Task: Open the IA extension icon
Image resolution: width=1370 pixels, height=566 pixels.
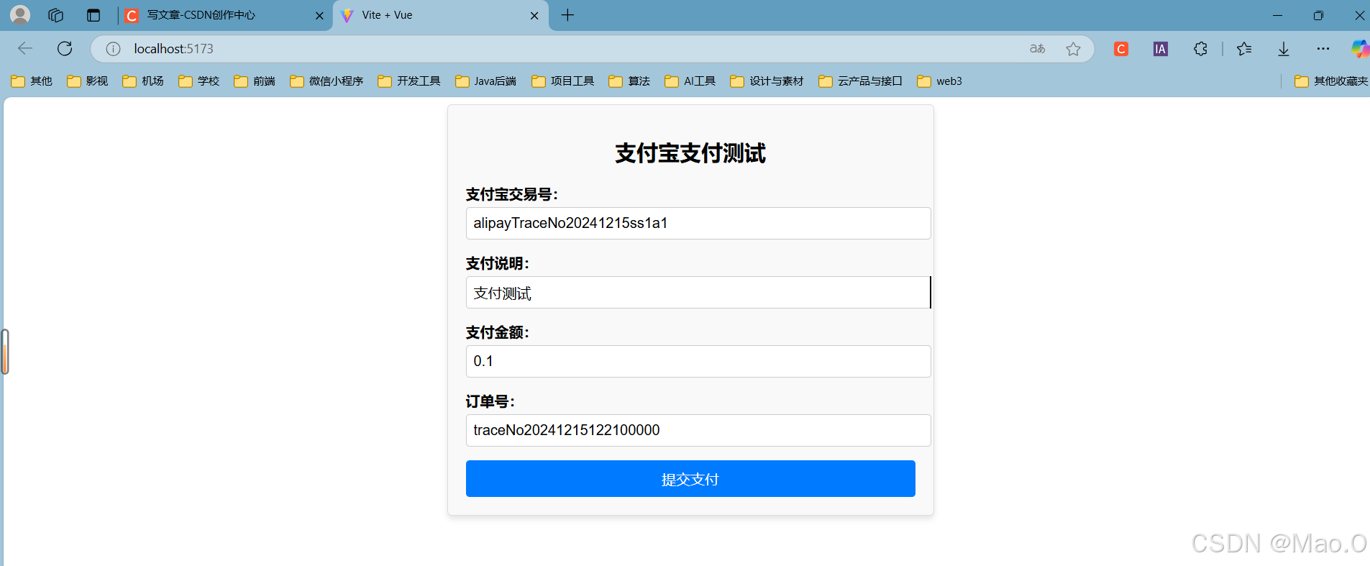Action: pos(1160,49)
